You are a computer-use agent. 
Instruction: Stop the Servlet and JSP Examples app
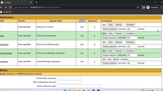coord(111,42)
